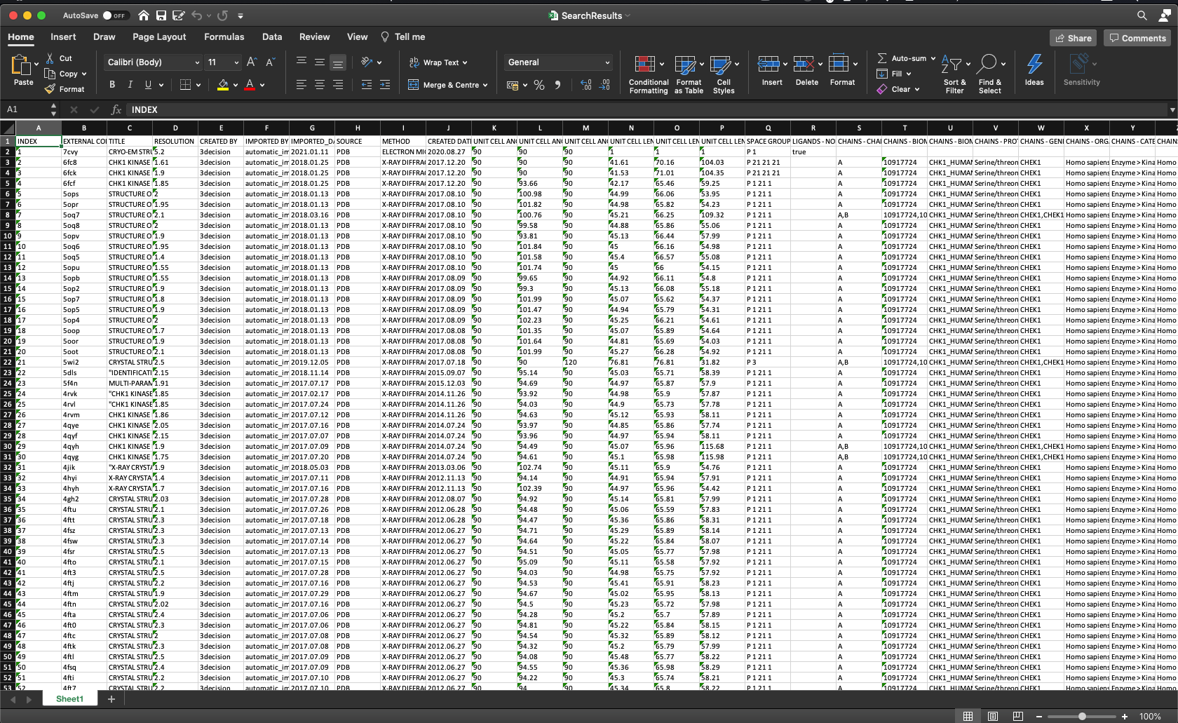Align cell text to the bottom
This screenshot has width=1178, height=723.
click(338, 62)
